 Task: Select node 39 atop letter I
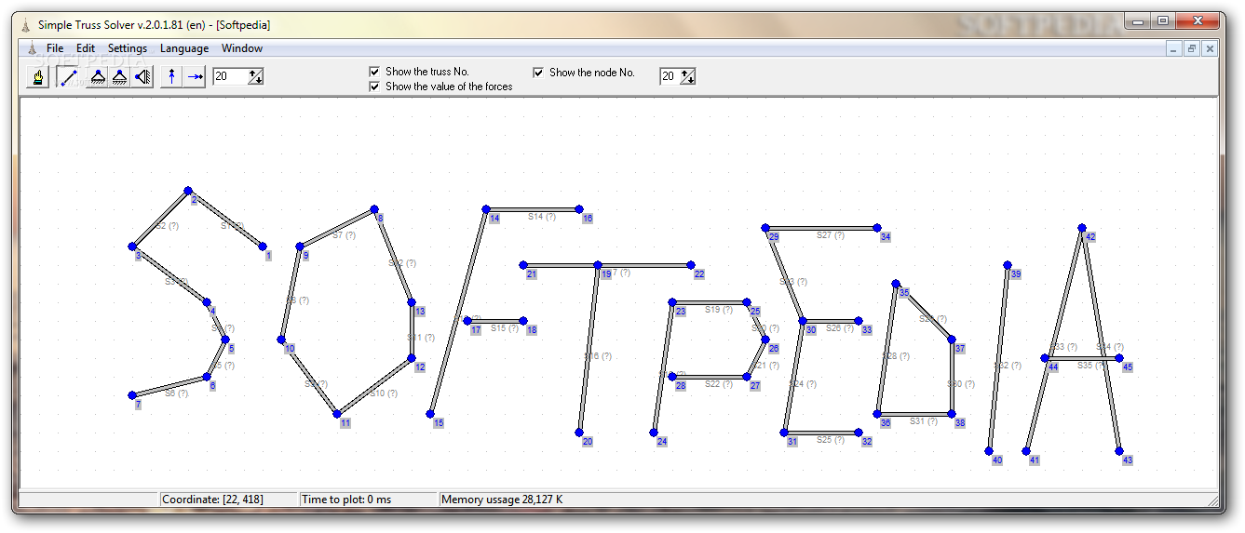click(1007, 265)
